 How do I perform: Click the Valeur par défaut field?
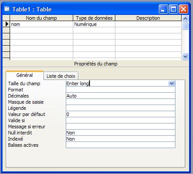[121, 114]
